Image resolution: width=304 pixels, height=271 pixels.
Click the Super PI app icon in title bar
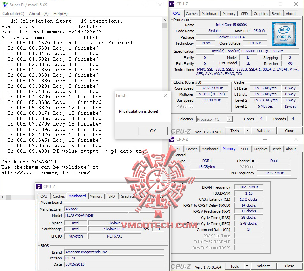(5, 5)
